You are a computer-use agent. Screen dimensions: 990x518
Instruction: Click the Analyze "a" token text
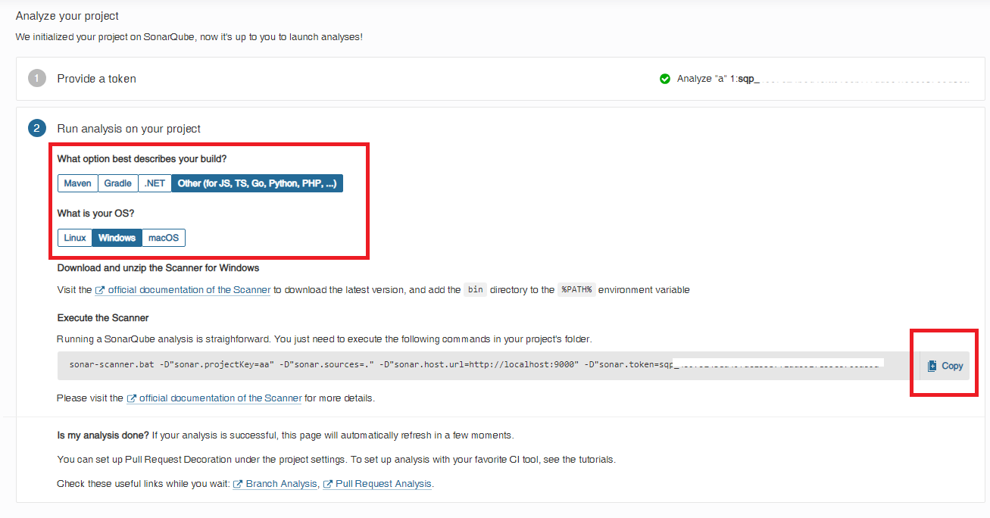[718, 79]
